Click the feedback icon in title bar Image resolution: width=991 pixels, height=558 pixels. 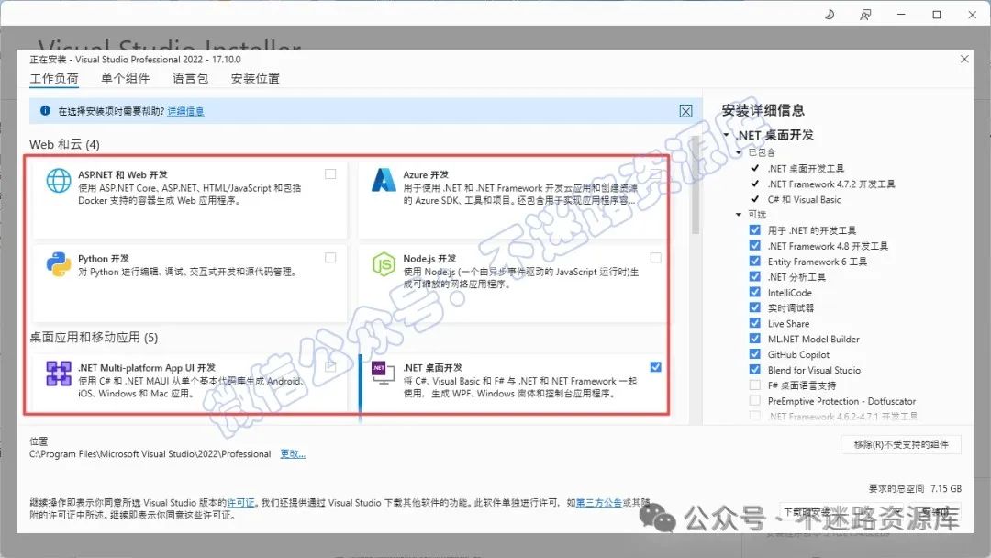click(865, 14)
